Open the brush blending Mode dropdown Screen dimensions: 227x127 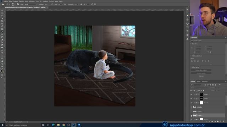point(31,4)
